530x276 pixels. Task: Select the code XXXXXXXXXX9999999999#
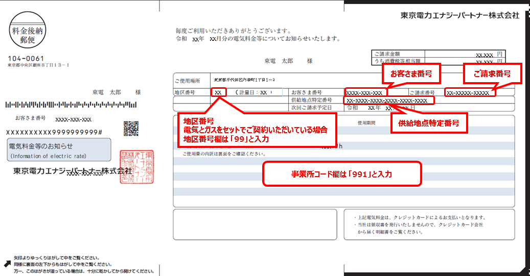(54, 132)
